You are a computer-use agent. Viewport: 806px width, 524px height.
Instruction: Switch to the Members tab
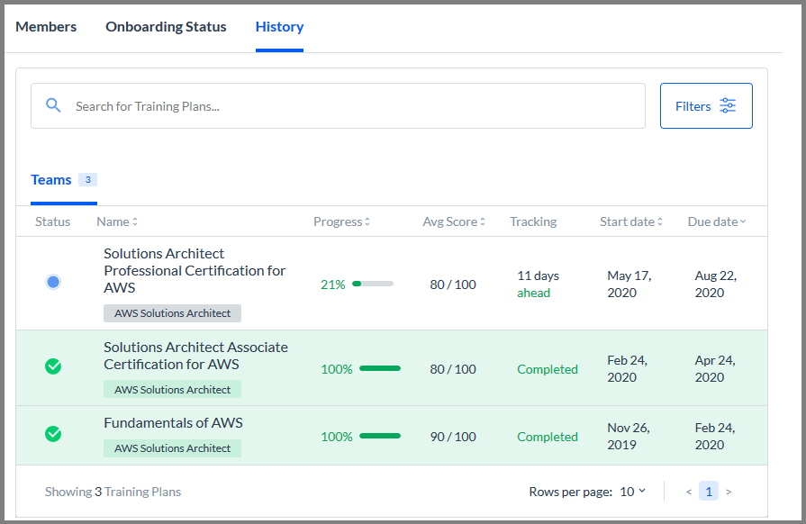(x=46, y=27)
